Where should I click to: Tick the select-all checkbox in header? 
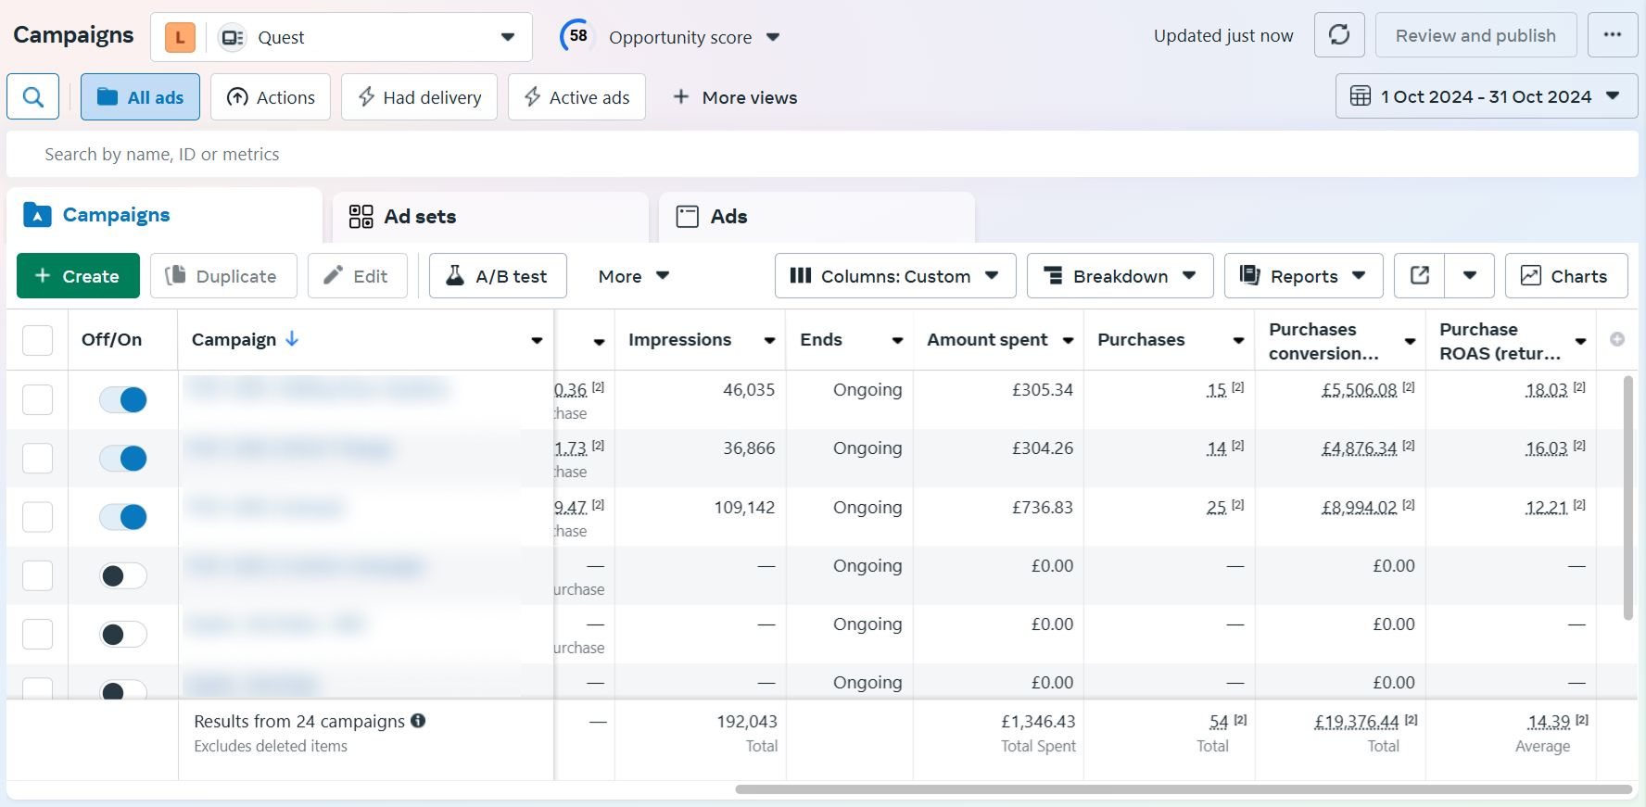(37, 340)
